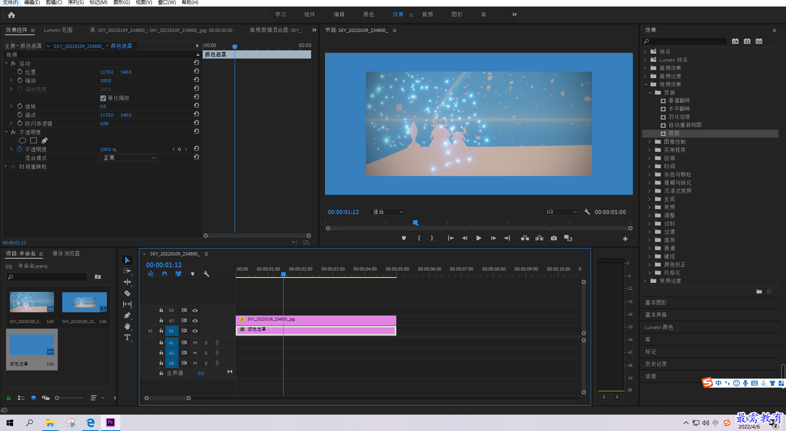Collapse the video effects folder
Screen dimensions: 786x431
[x=646, y=84]
